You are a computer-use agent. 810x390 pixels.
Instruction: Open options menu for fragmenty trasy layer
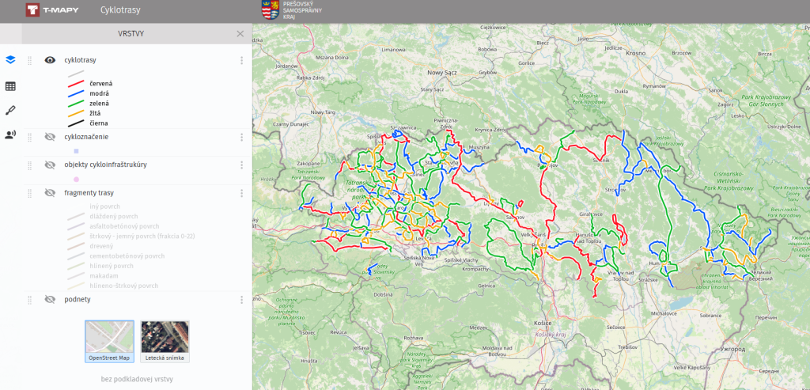tap(241, 192)
